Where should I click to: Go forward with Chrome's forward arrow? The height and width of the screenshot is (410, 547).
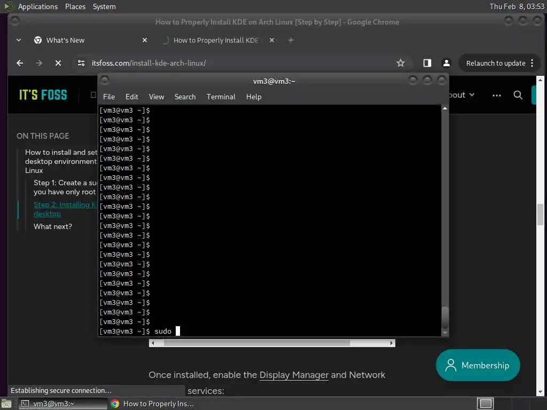[x=38, y=63]
